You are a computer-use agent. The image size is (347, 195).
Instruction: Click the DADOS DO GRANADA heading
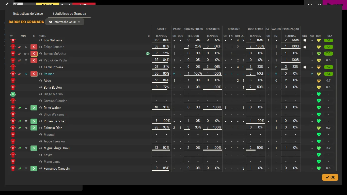(26, 22)
